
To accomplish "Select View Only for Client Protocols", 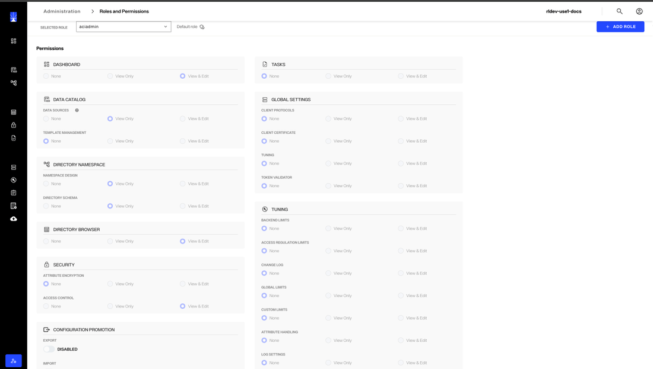I will [328, 119].
